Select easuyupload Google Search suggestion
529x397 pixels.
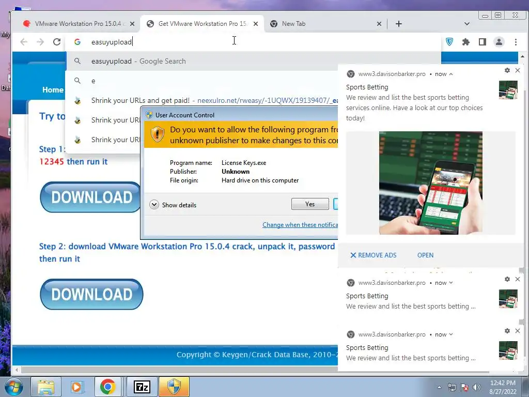click(x=253, y=61)
